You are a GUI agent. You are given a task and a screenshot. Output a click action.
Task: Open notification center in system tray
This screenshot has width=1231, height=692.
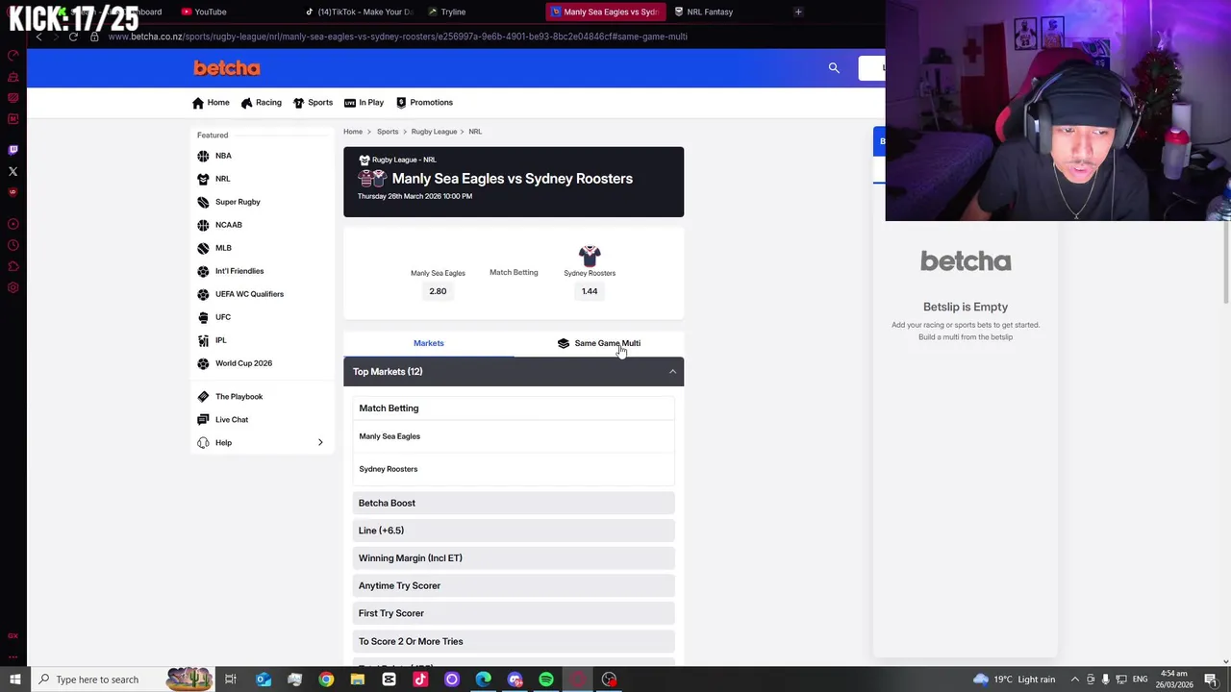1210,680
